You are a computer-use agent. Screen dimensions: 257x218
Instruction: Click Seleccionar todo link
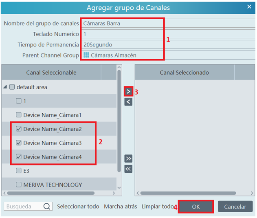(78, 207)
